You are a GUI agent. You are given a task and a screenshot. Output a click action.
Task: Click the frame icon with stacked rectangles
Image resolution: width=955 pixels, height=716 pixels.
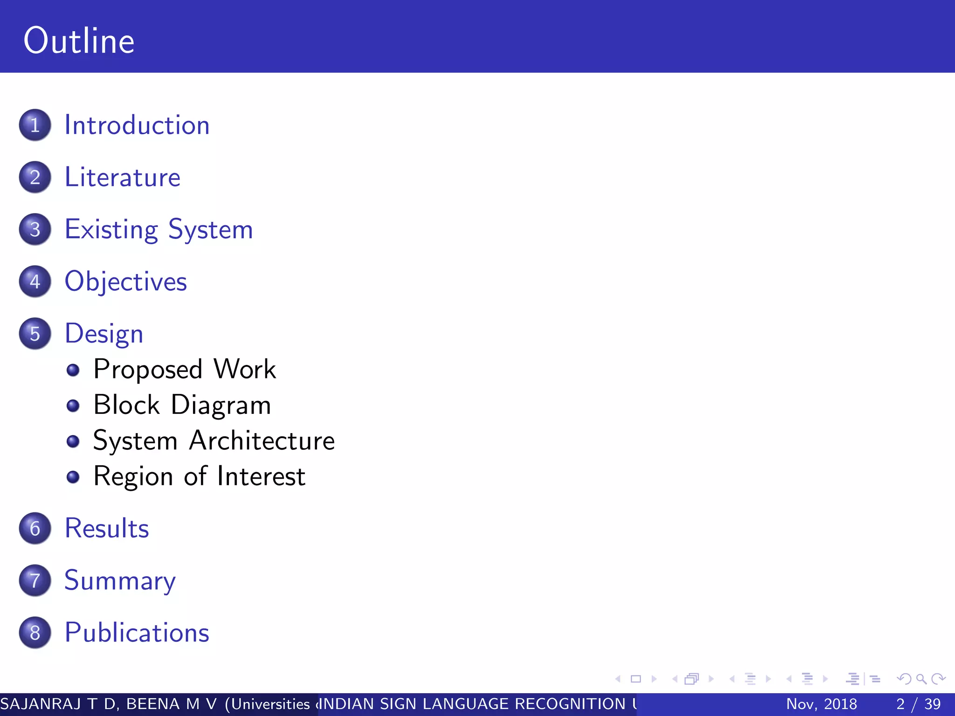[x=692, y=679]
